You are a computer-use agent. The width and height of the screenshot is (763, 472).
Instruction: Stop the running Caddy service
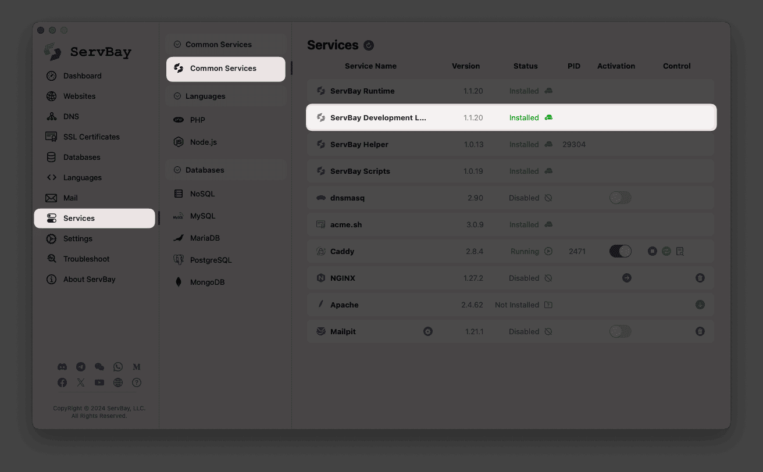click(x=652, y=251)
